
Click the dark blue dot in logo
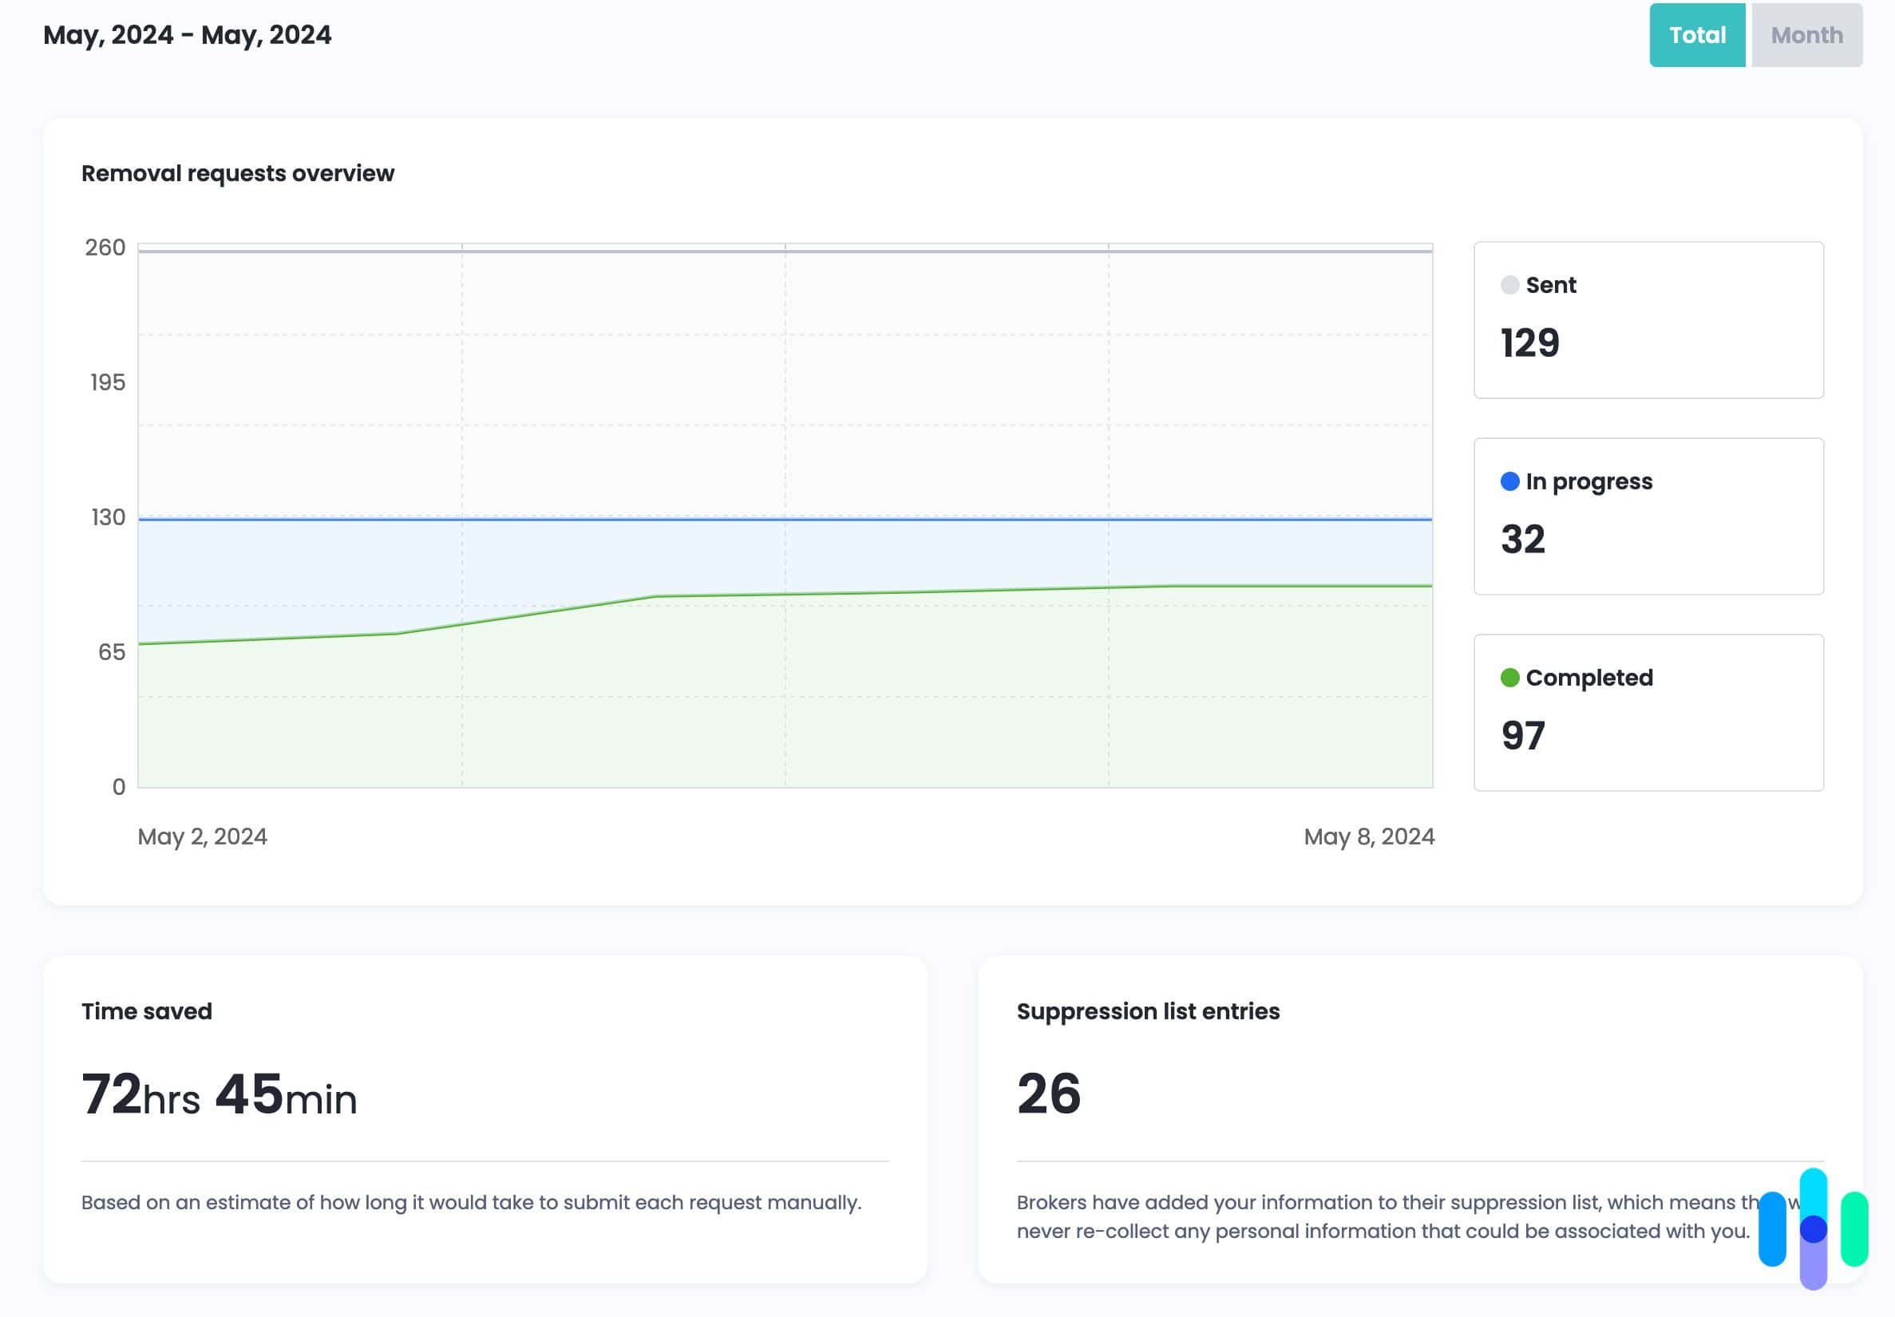(x=1813, y=1229)
